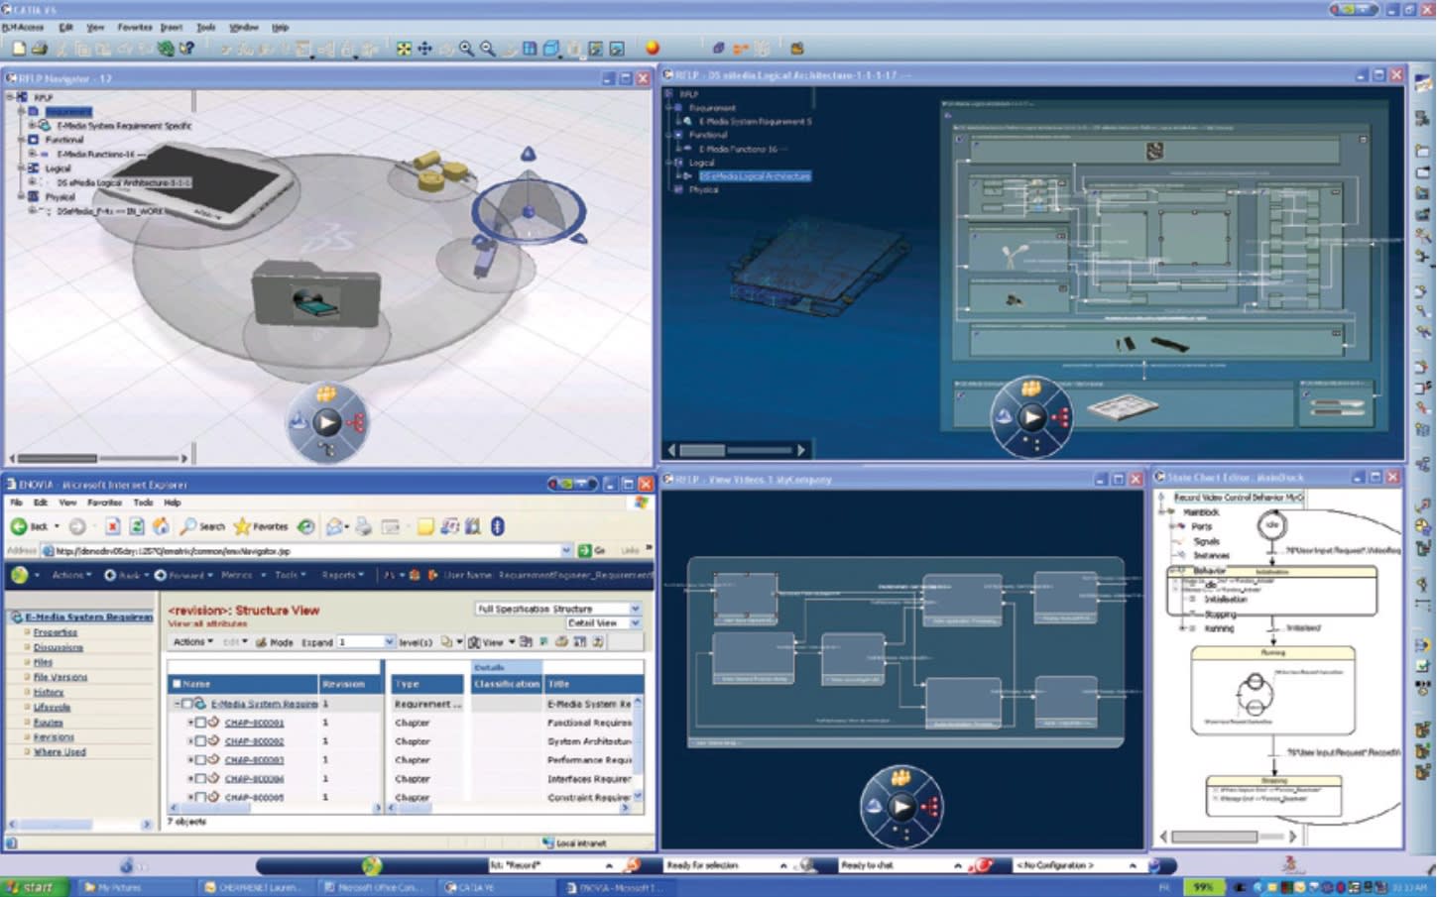Click the play button in Logical Architecture compass

[1031, 416]
